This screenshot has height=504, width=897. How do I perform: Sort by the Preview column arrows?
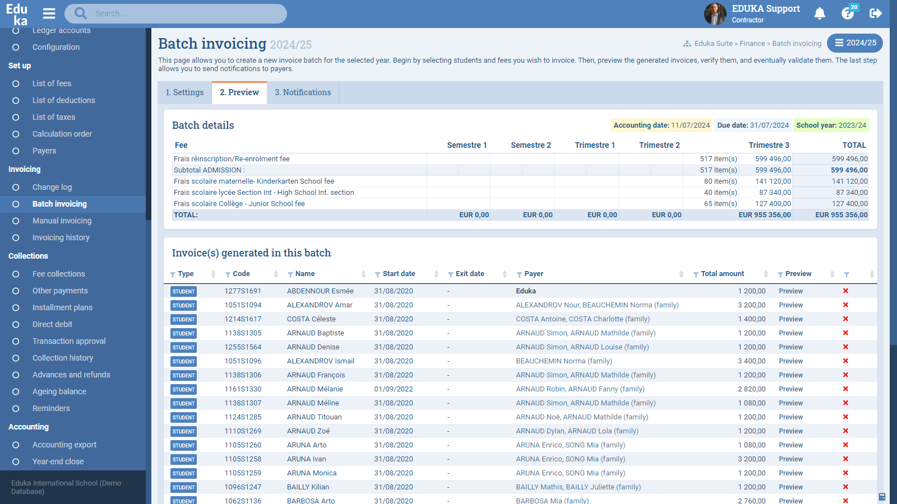[832, 274]
